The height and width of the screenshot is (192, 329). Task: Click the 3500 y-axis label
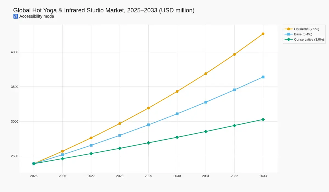coord(14,87)
